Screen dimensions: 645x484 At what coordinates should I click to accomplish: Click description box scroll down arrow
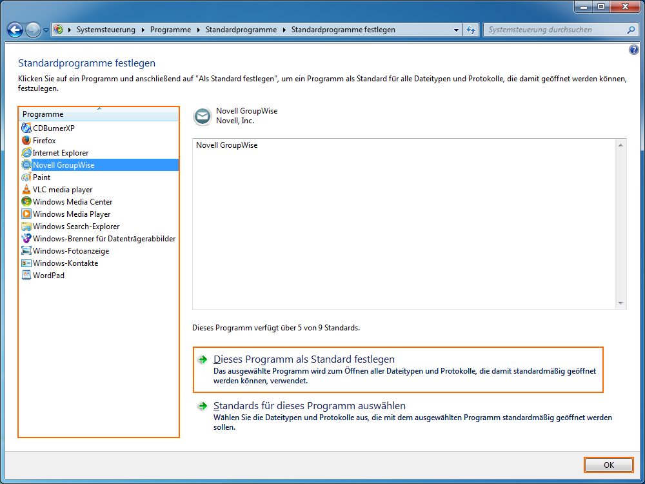click(620, 303)
